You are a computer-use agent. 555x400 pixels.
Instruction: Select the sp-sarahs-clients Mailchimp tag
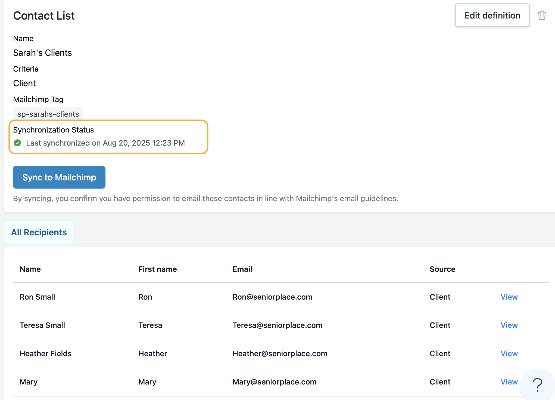tap(48, 114)
